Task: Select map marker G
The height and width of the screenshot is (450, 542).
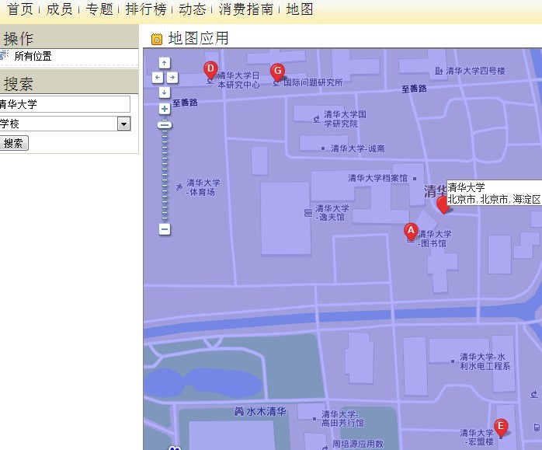Action: (277, 72)
